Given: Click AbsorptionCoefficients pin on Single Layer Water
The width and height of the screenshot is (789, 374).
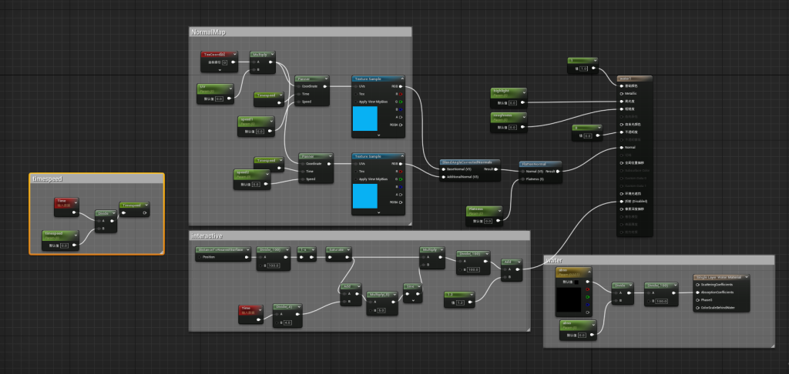Looking at the screenshot, I should point(697,292).
